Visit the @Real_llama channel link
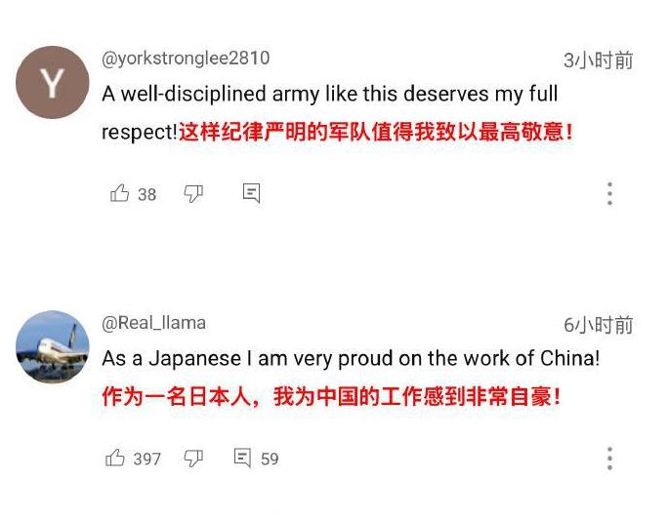Viewport: 668px width, 521px height. tap(153, 323)
